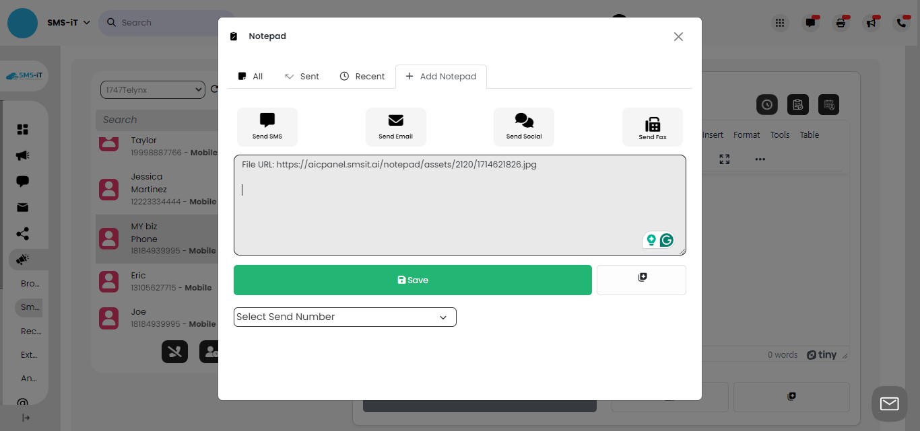Open the Grammarly assistant in the note field
Screen dimensions: 920x431
[666, 240]
